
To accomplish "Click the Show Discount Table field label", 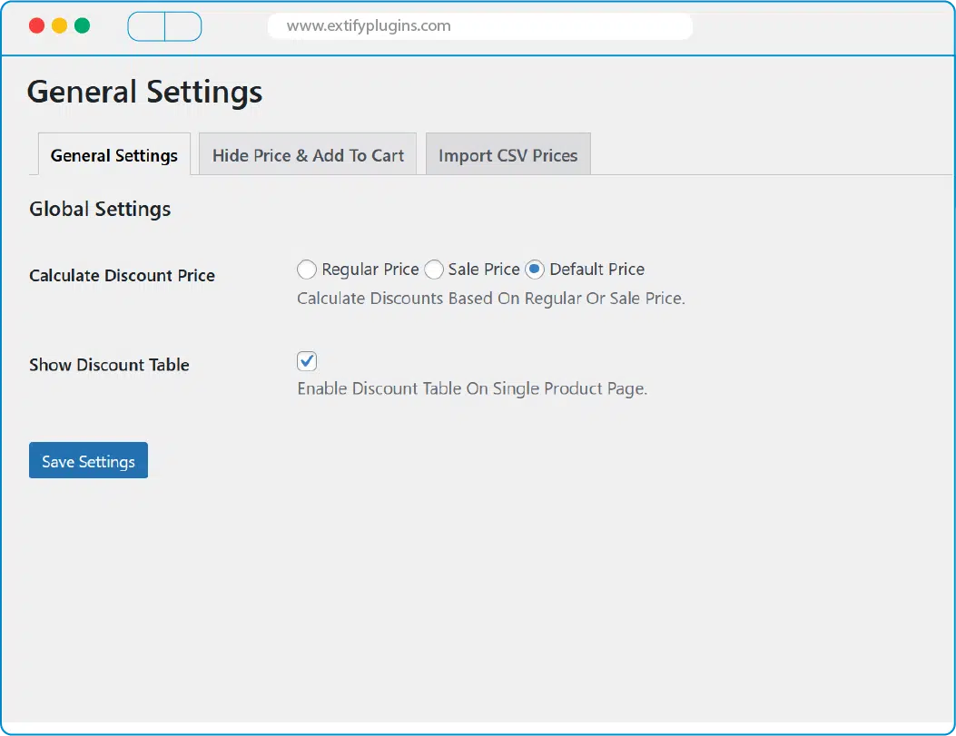I will click(x=109, y=365).
